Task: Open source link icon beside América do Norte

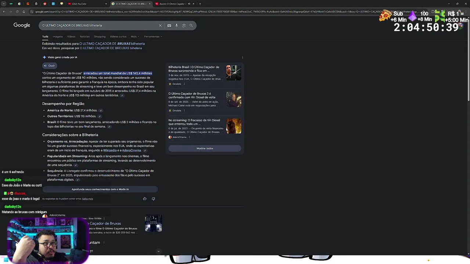Action: pyautogui.click(x=101, y=110)
